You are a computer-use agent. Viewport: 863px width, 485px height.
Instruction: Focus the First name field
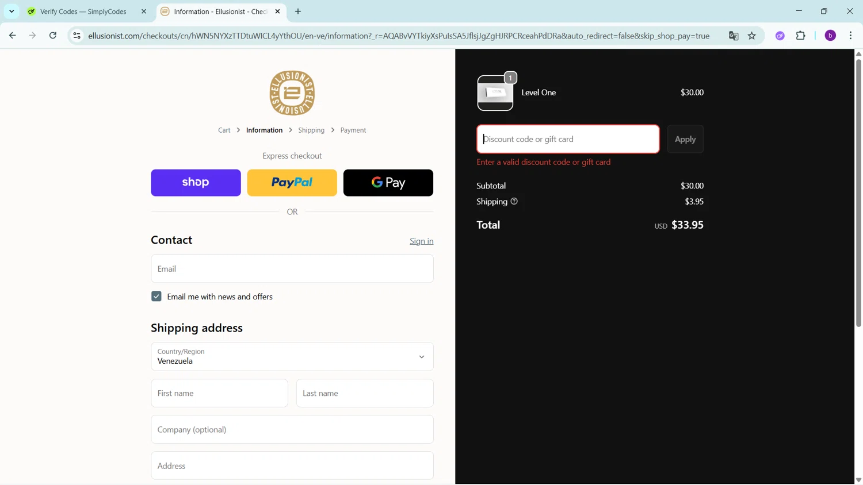pos(219,393)
